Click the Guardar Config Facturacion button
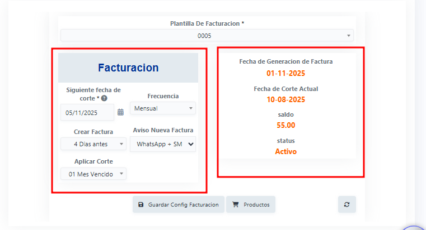 coord(179,204)
